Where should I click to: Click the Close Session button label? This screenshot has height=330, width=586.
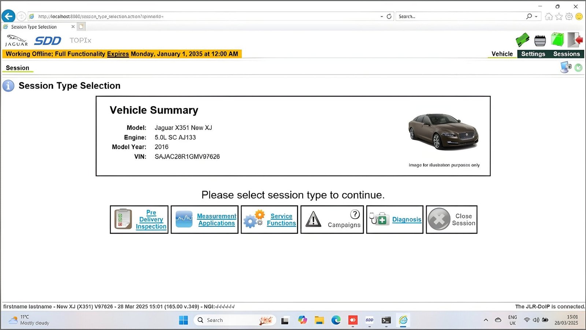point(464,220)
